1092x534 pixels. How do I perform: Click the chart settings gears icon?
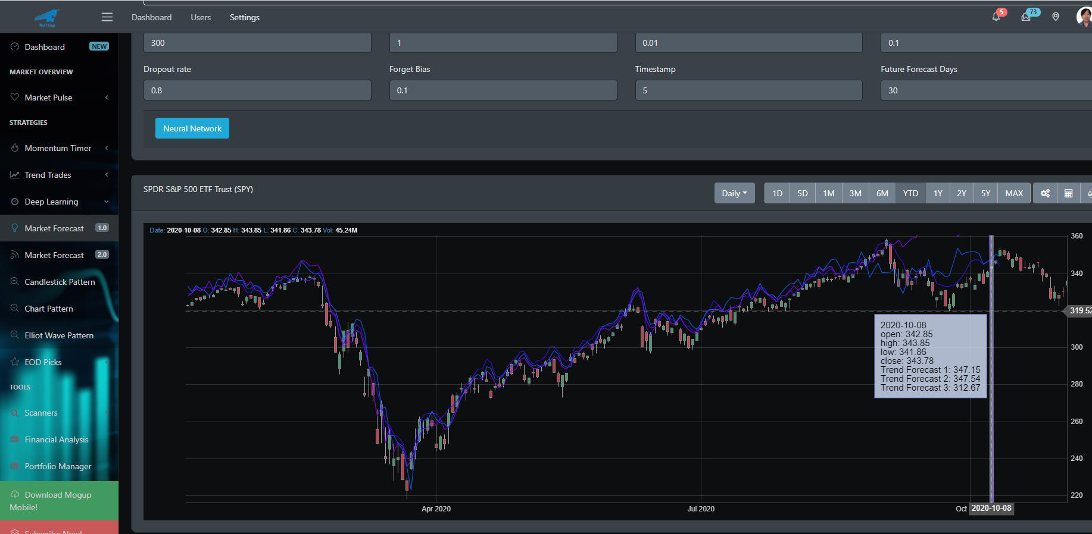(1045, 193)
